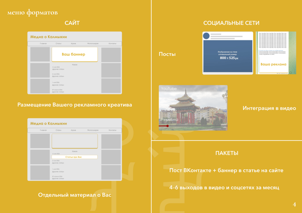The width and height of the screenshot is (302, 213).
Task: Open the Главная tab in the upper site mockup
Action: pos(43,44)
